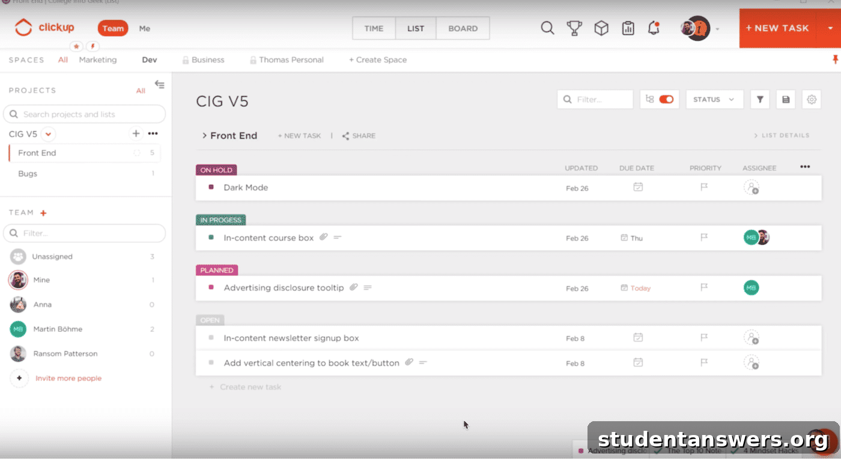The height and width of the screenshot is (459, 841).
Task: Click the add team member plus icon
Action: click(43, 213)
